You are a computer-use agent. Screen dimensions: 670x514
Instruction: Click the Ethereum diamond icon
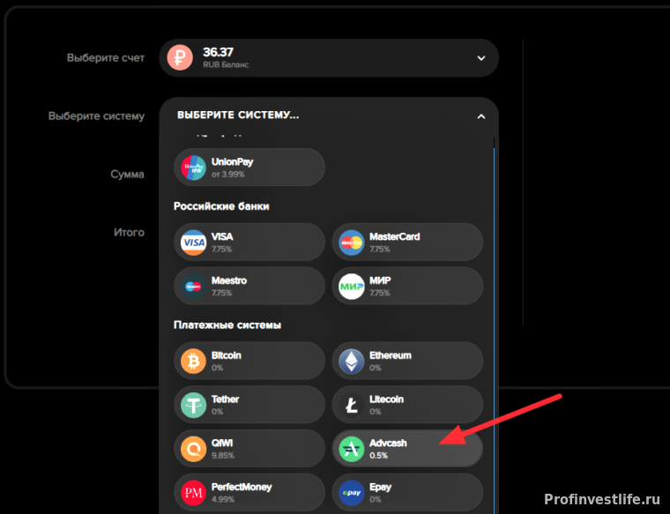pos(351,361)
